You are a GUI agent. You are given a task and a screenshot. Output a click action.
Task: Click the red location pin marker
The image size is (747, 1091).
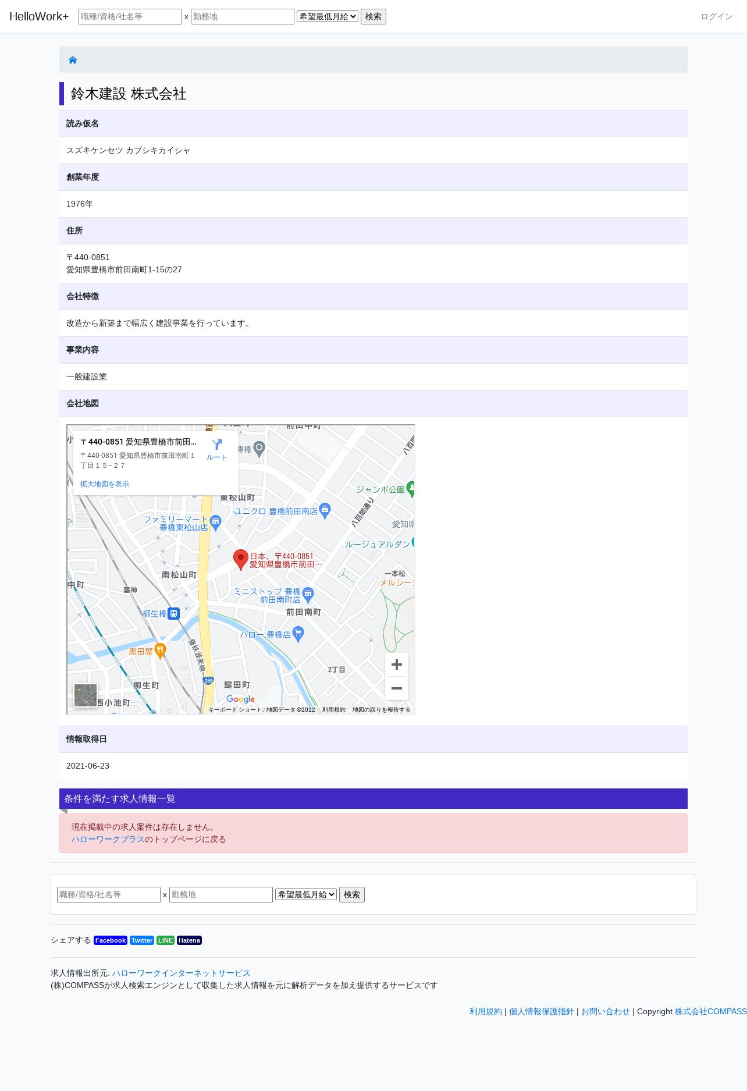[x=241, y=560]
